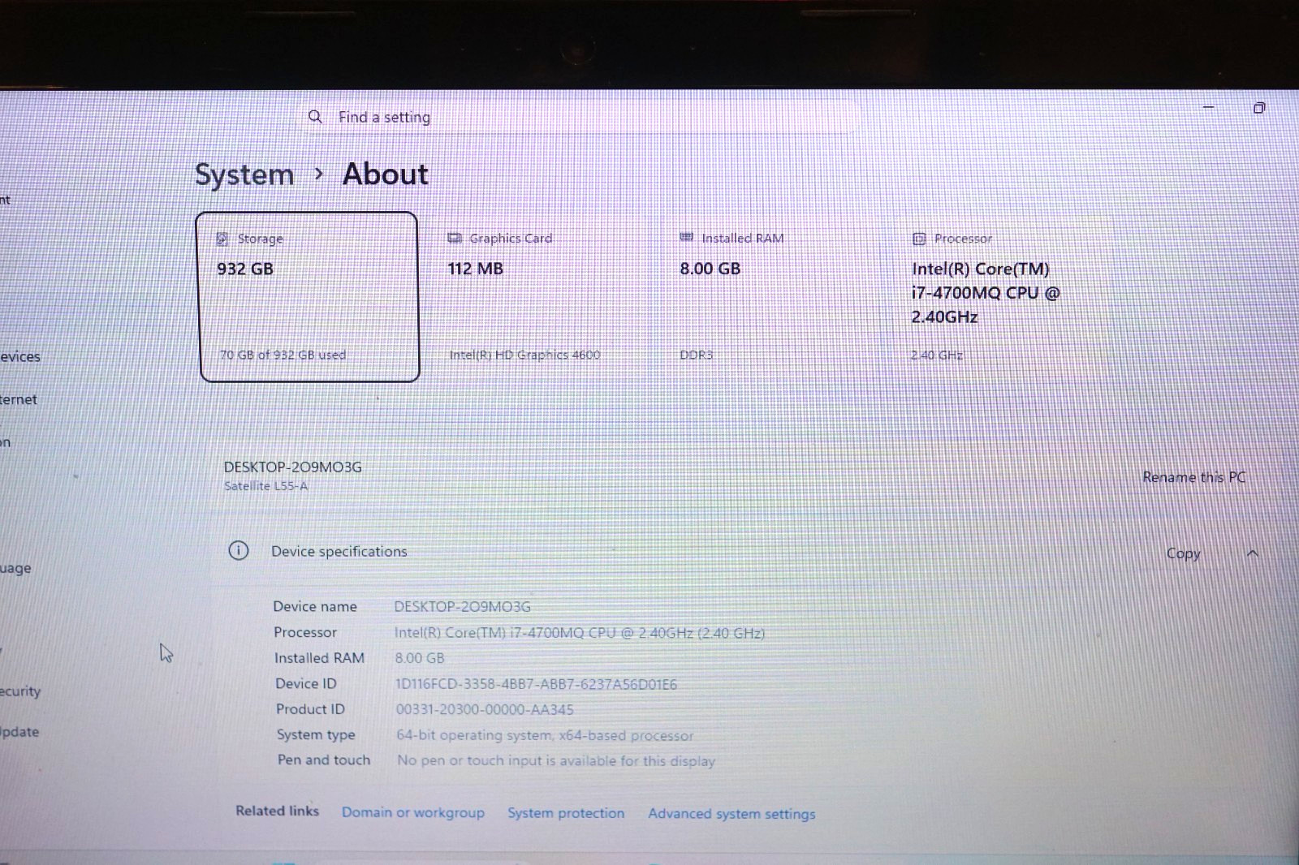Screen dimensions: 1299x865
Task: Open System protection link
Action: coord(566,813)
